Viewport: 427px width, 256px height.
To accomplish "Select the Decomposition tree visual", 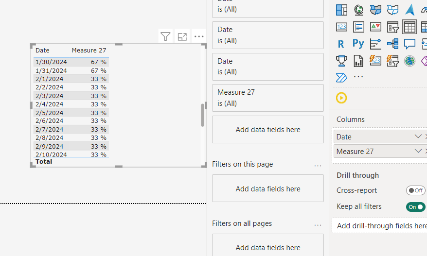I will click(x=392, y=44).
